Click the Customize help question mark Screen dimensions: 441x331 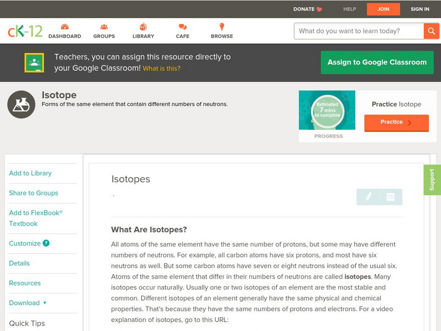click(46, 243)
